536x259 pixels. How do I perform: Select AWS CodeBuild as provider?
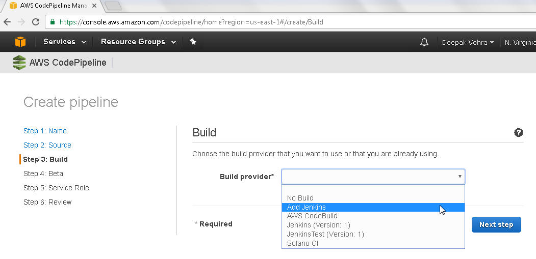373,216
